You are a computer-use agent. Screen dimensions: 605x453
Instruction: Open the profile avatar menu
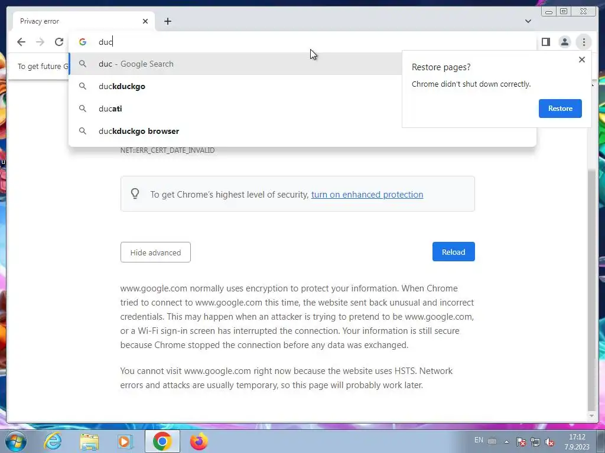(x=564, y=42)
